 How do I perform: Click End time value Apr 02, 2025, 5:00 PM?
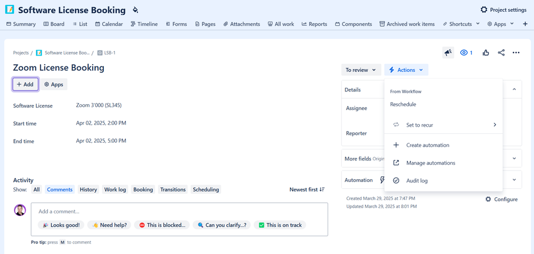(x=101, y=141)
